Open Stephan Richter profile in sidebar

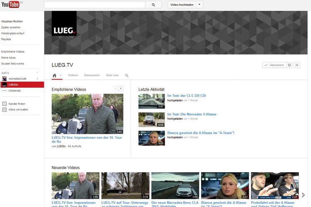(x=12, y=22)
